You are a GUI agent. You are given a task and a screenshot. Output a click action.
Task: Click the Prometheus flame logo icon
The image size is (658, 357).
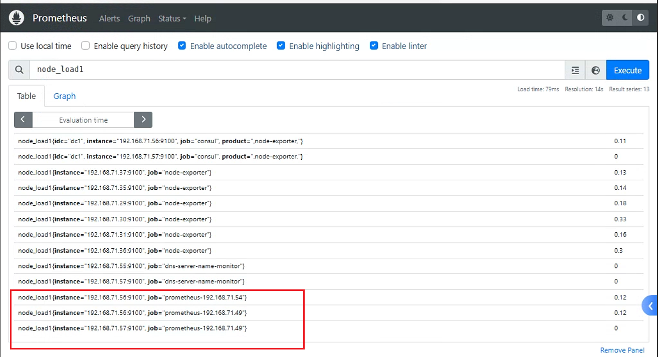pos(17,18)
